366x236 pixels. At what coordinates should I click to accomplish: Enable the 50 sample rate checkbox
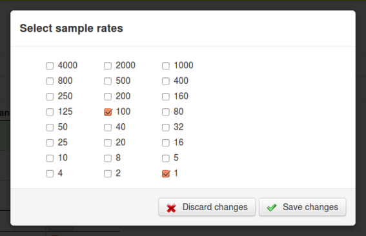click(x=50, y=127)
